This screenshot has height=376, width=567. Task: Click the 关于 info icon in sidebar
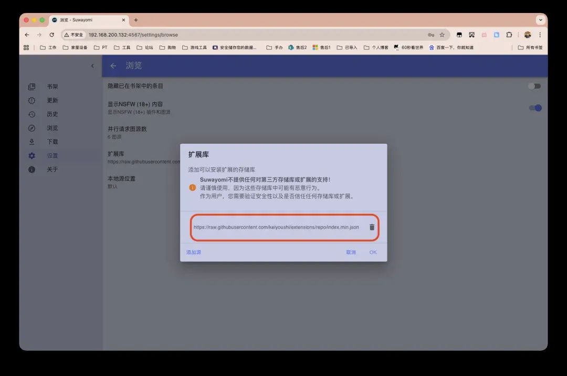pyautogui.click(x=32, y=169)
